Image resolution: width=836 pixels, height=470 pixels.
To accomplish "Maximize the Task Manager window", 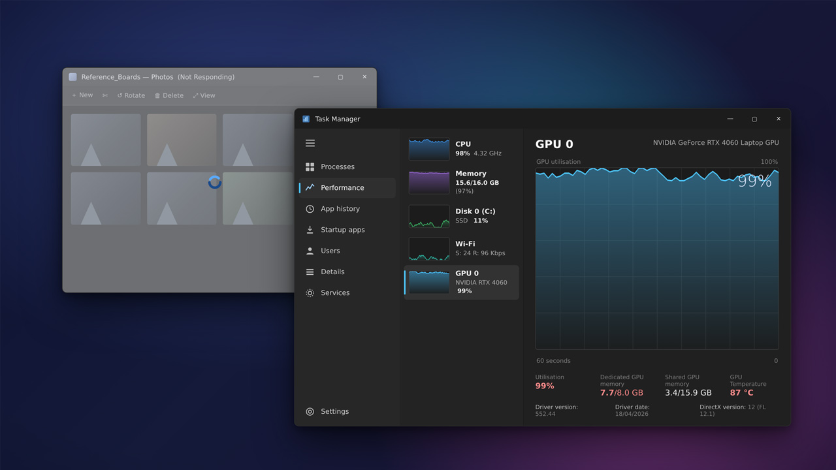I will click(x=754, y=119).
